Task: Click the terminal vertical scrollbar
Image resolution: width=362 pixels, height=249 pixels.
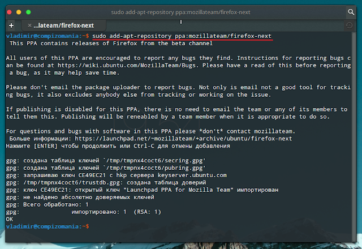Action: (x=354, y=137)
